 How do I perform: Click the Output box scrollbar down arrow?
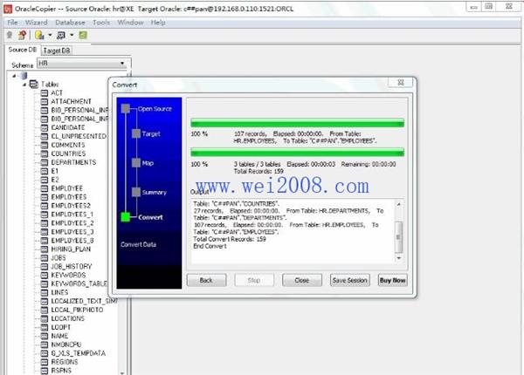pos(399,258)
